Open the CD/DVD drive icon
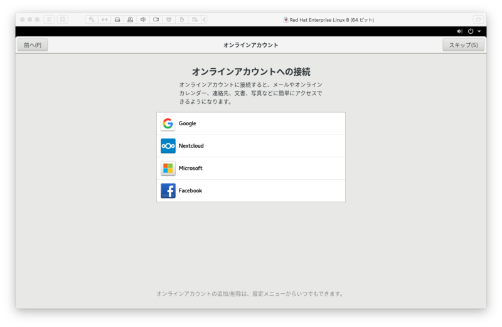 (131, 19)
